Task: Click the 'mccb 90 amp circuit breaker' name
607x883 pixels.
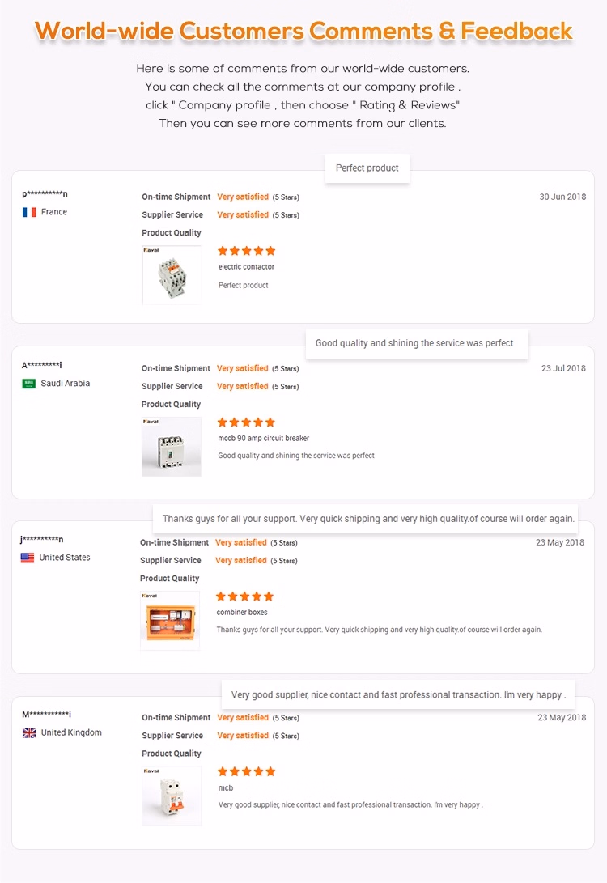Action: click(264, 439)
